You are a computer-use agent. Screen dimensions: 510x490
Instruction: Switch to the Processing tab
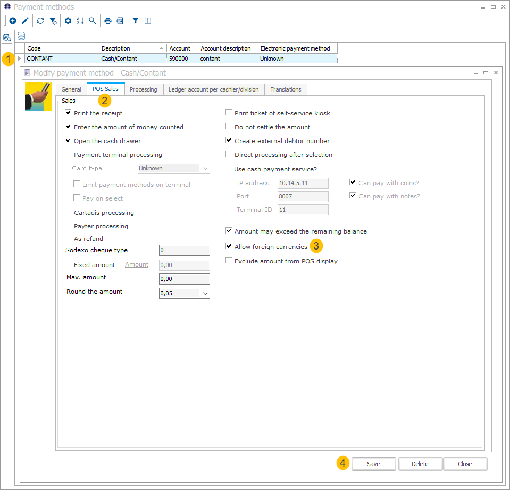coord(144,89)
